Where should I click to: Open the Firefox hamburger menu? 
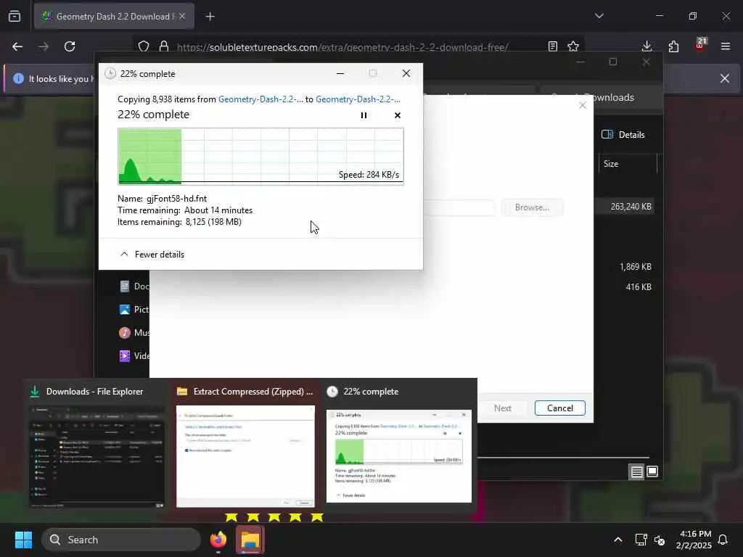pos(726,46)
